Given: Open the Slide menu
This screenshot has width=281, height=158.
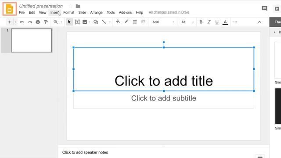Looking at the screenshot, I should 82,13.
